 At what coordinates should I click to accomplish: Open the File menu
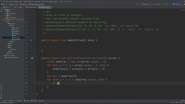coord(4,1)
